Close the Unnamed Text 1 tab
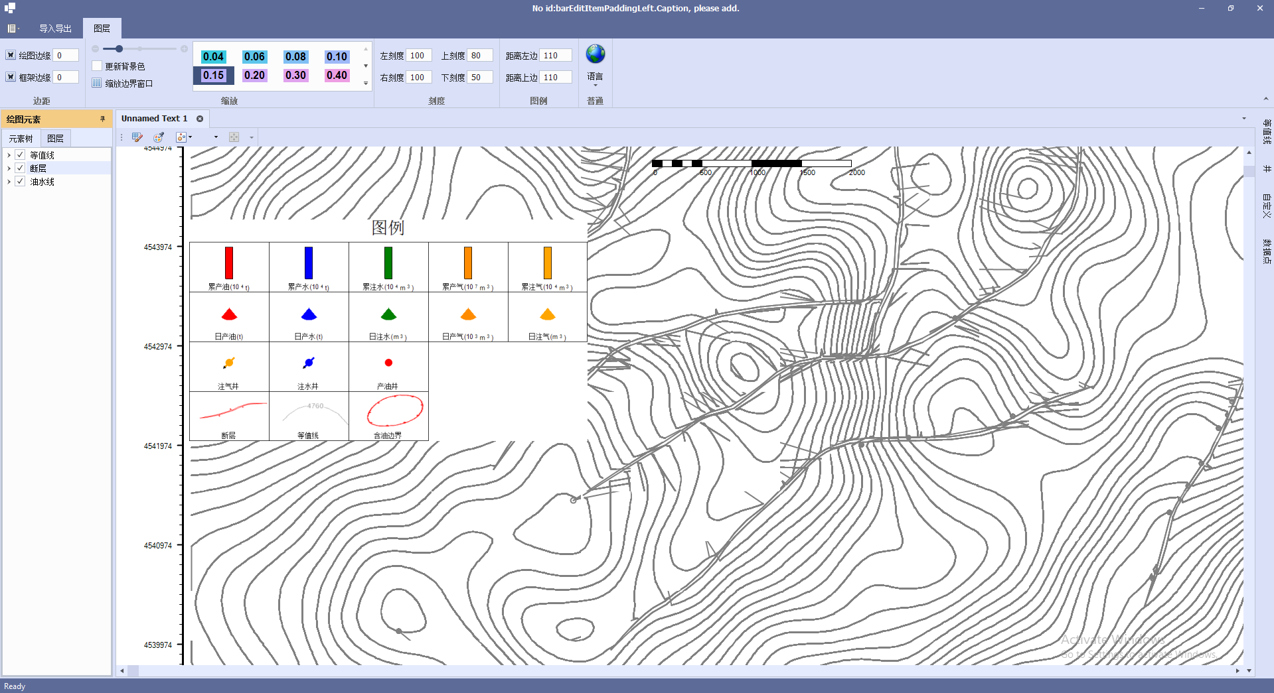This screenshot has height=693, width=1274. [200, 119]
